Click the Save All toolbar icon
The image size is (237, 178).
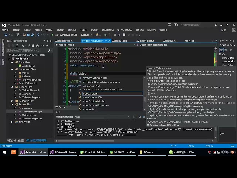33,35
